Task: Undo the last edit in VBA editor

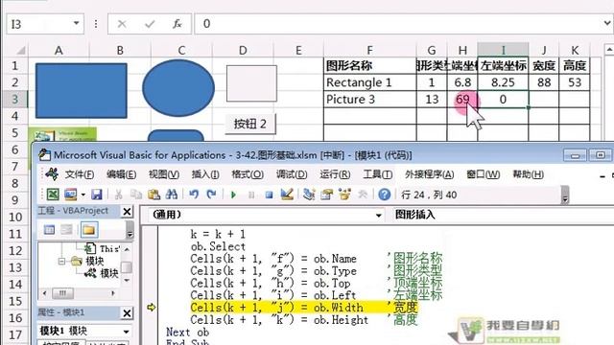Action: [194, 194]
